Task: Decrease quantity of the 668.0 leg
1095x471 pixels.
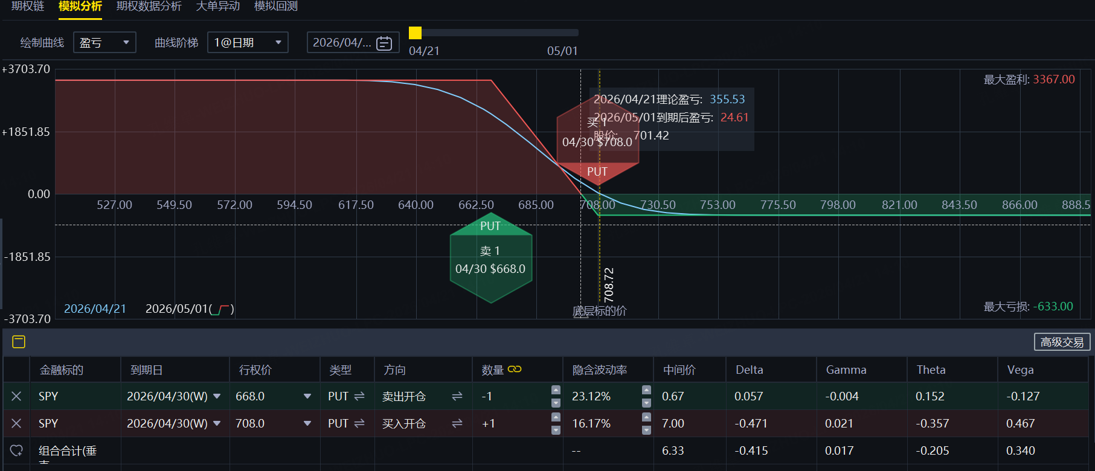Action: pos(556,403)
